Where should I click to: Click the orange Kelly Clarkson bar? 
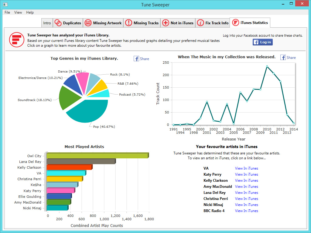[x=69, y=167]
